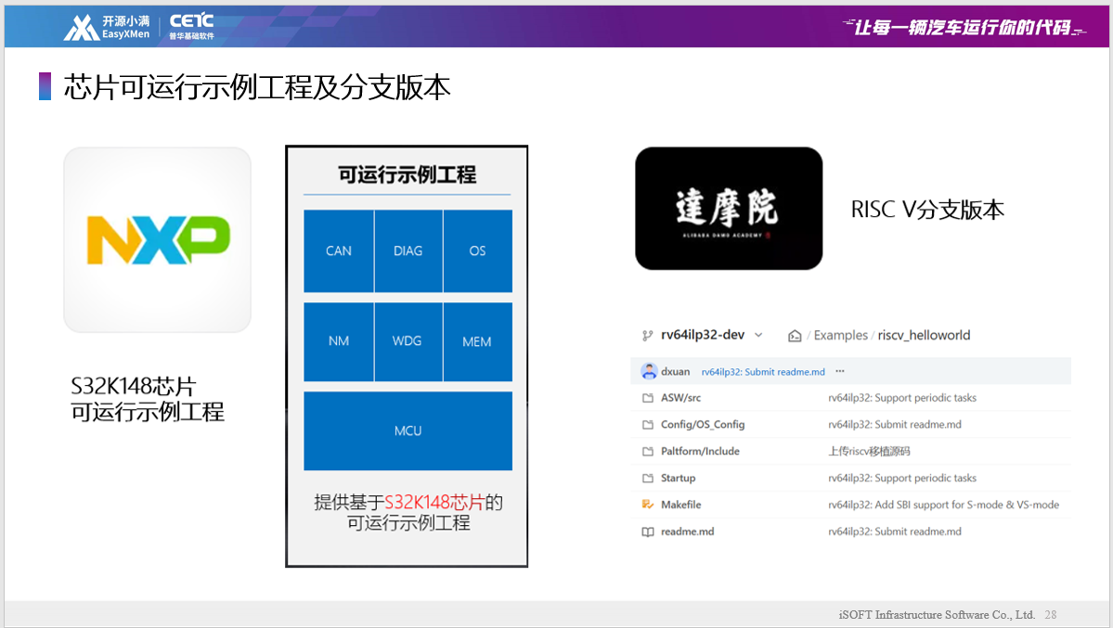Click the red 'S32K148芯片' text
This screenshot has height=628, width=1113.
(434, 503)
